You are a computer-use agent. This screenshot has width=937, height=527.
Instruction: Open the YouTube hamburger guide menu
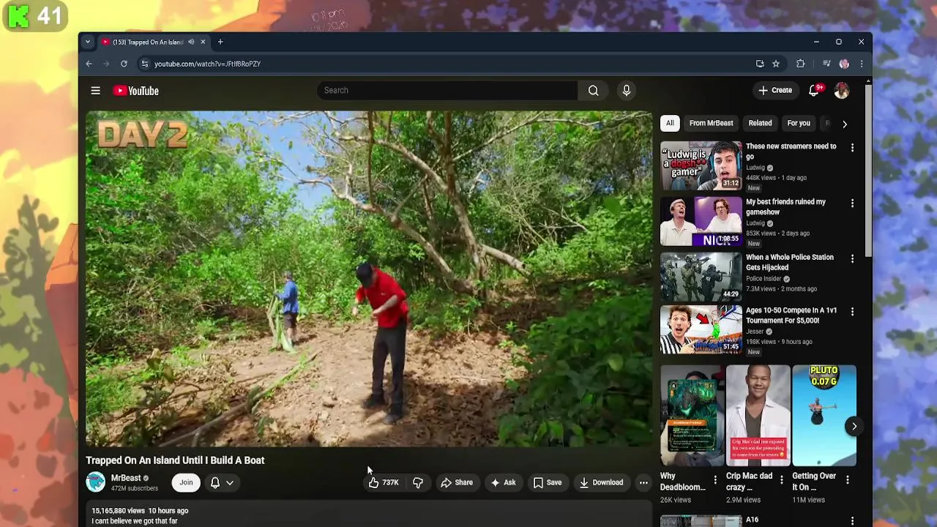95,91
